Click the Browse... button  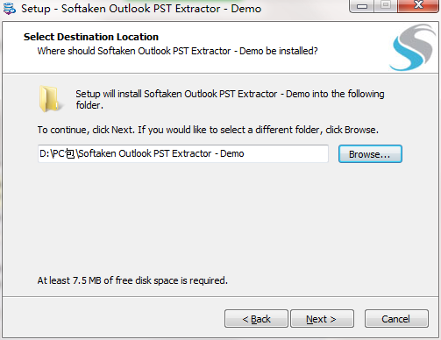point(370,154)
